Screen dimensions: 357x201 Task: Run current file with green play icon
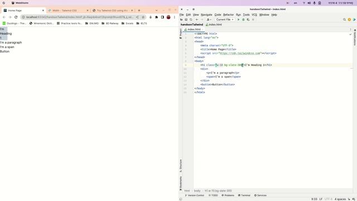(238, 20)
